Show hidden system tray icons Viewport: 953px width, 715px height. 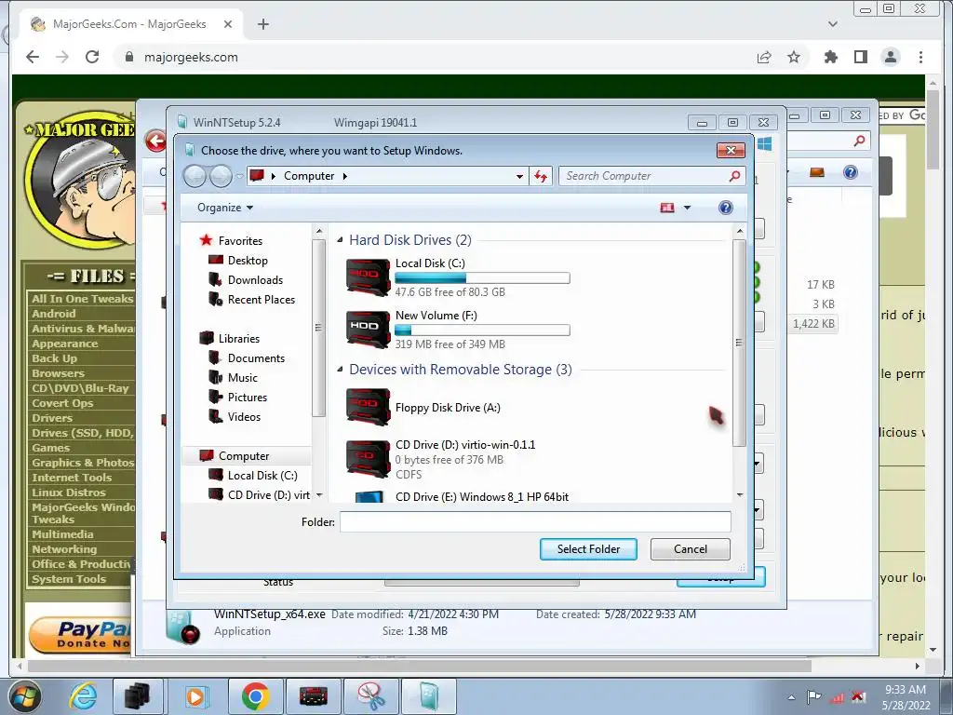pos(791,697)
